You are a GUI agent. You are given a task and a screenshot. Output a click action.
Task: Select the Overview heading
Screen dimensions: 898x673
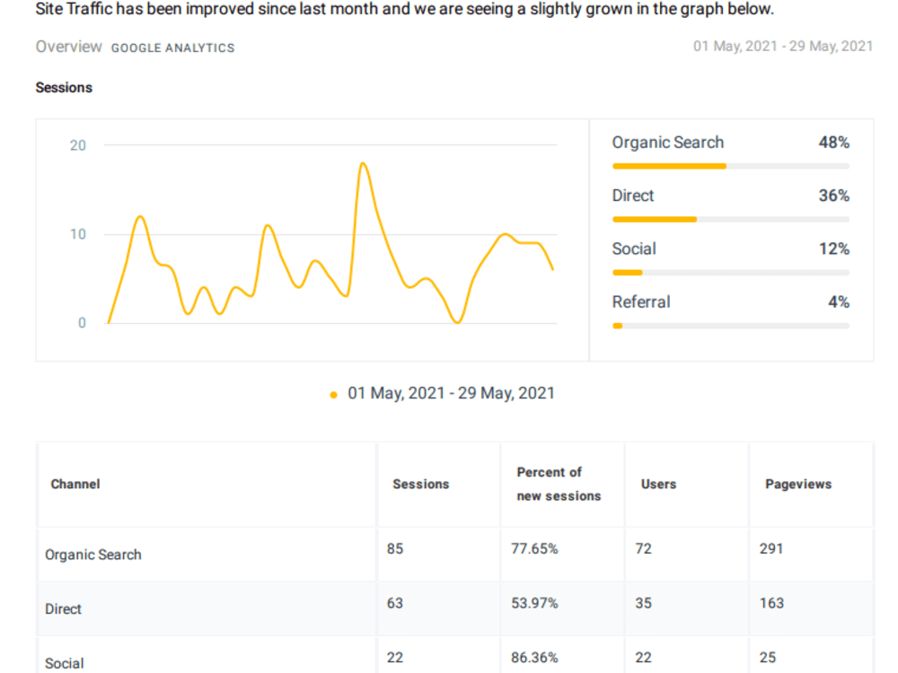(x=69, y=47)
